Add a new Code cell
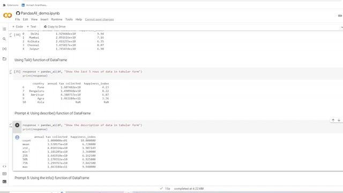 (18, 27)
